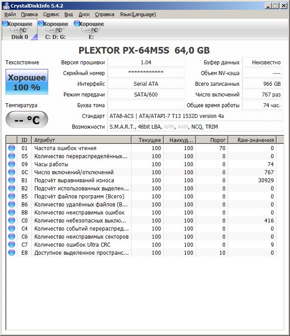Click the status orb for Часы работы row
290x336 pixels.
tap(12, 164)
